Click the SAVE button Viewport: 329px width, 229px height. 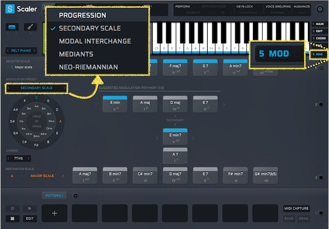(289, 218)
